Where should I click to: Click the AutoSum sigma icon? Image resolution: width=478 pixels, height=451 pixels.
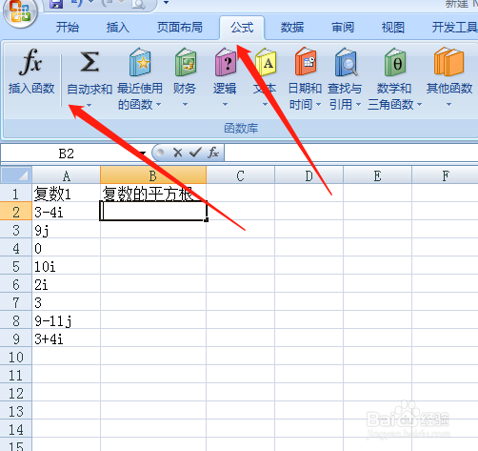coord(90,62)
